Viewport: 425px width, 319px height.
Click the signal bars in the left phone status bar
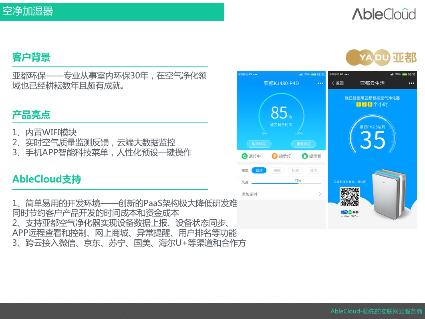300,74
